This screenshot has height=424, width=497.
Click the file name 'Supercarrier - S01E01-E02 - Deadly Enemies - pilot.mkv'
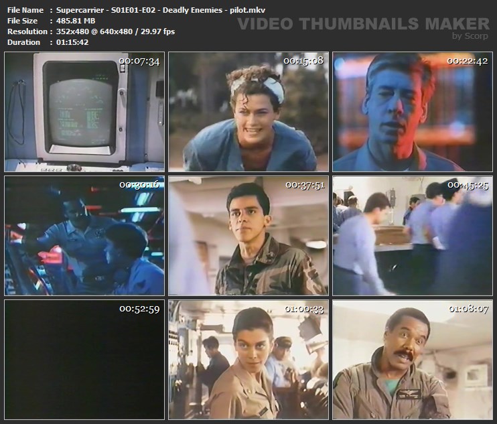point(161,10)
